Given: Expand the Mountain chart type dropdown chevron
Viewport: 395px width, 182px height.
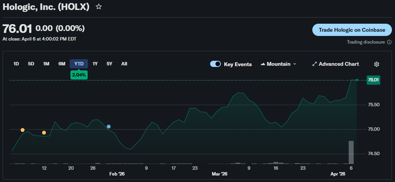Looking at the screenshot, I should click(x=295, y=64).
